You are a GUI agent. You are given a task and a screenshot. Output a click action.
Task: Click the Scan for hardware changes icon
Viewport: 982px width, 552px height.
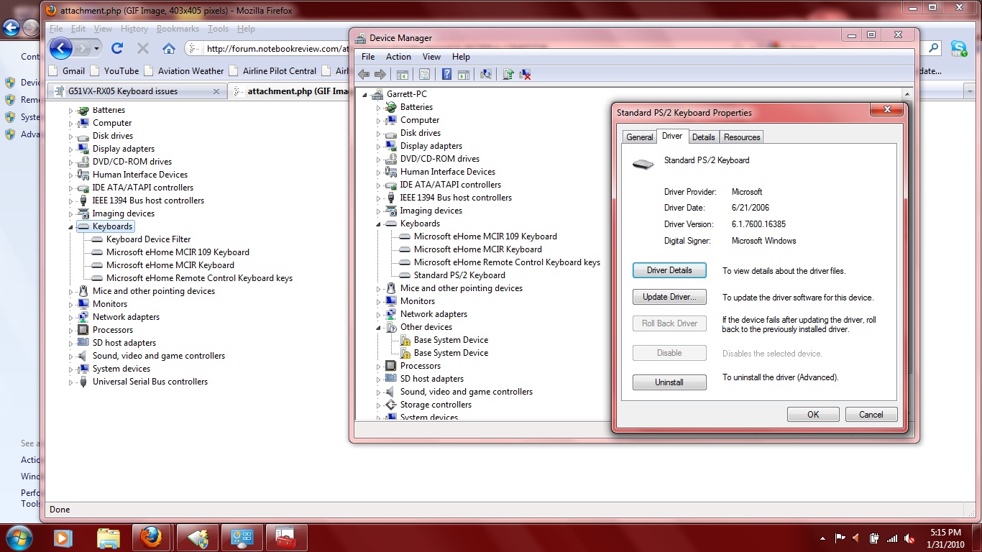click(486, 74)
